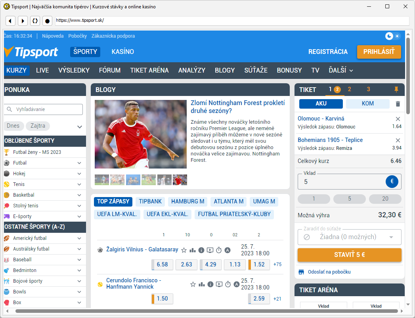Open info icon for Cerundolo - Hanfmann match
This screenshot has width=415, height=318.
(x=210, y=284)
